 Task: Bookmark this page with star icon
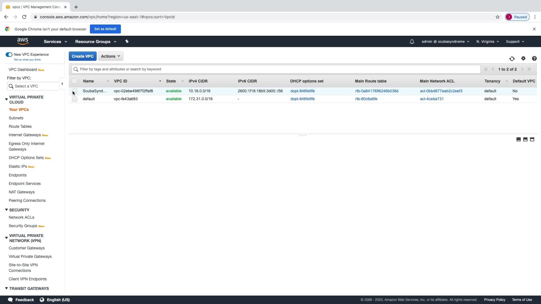498,17
